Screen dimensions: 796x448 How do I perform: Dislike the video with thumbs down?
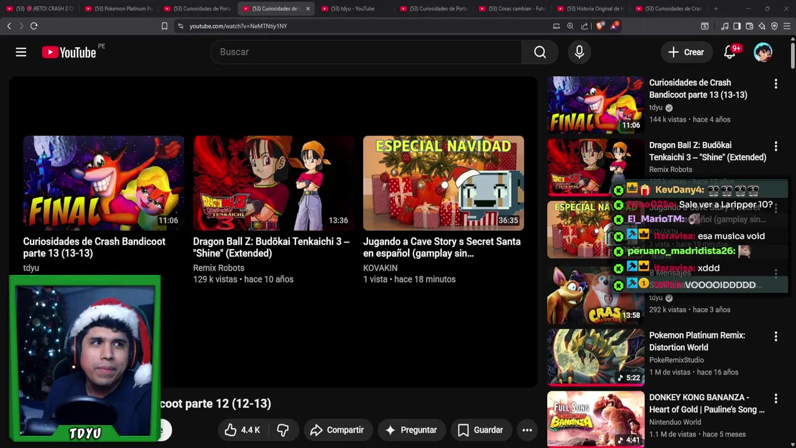[x=283, y=430]
